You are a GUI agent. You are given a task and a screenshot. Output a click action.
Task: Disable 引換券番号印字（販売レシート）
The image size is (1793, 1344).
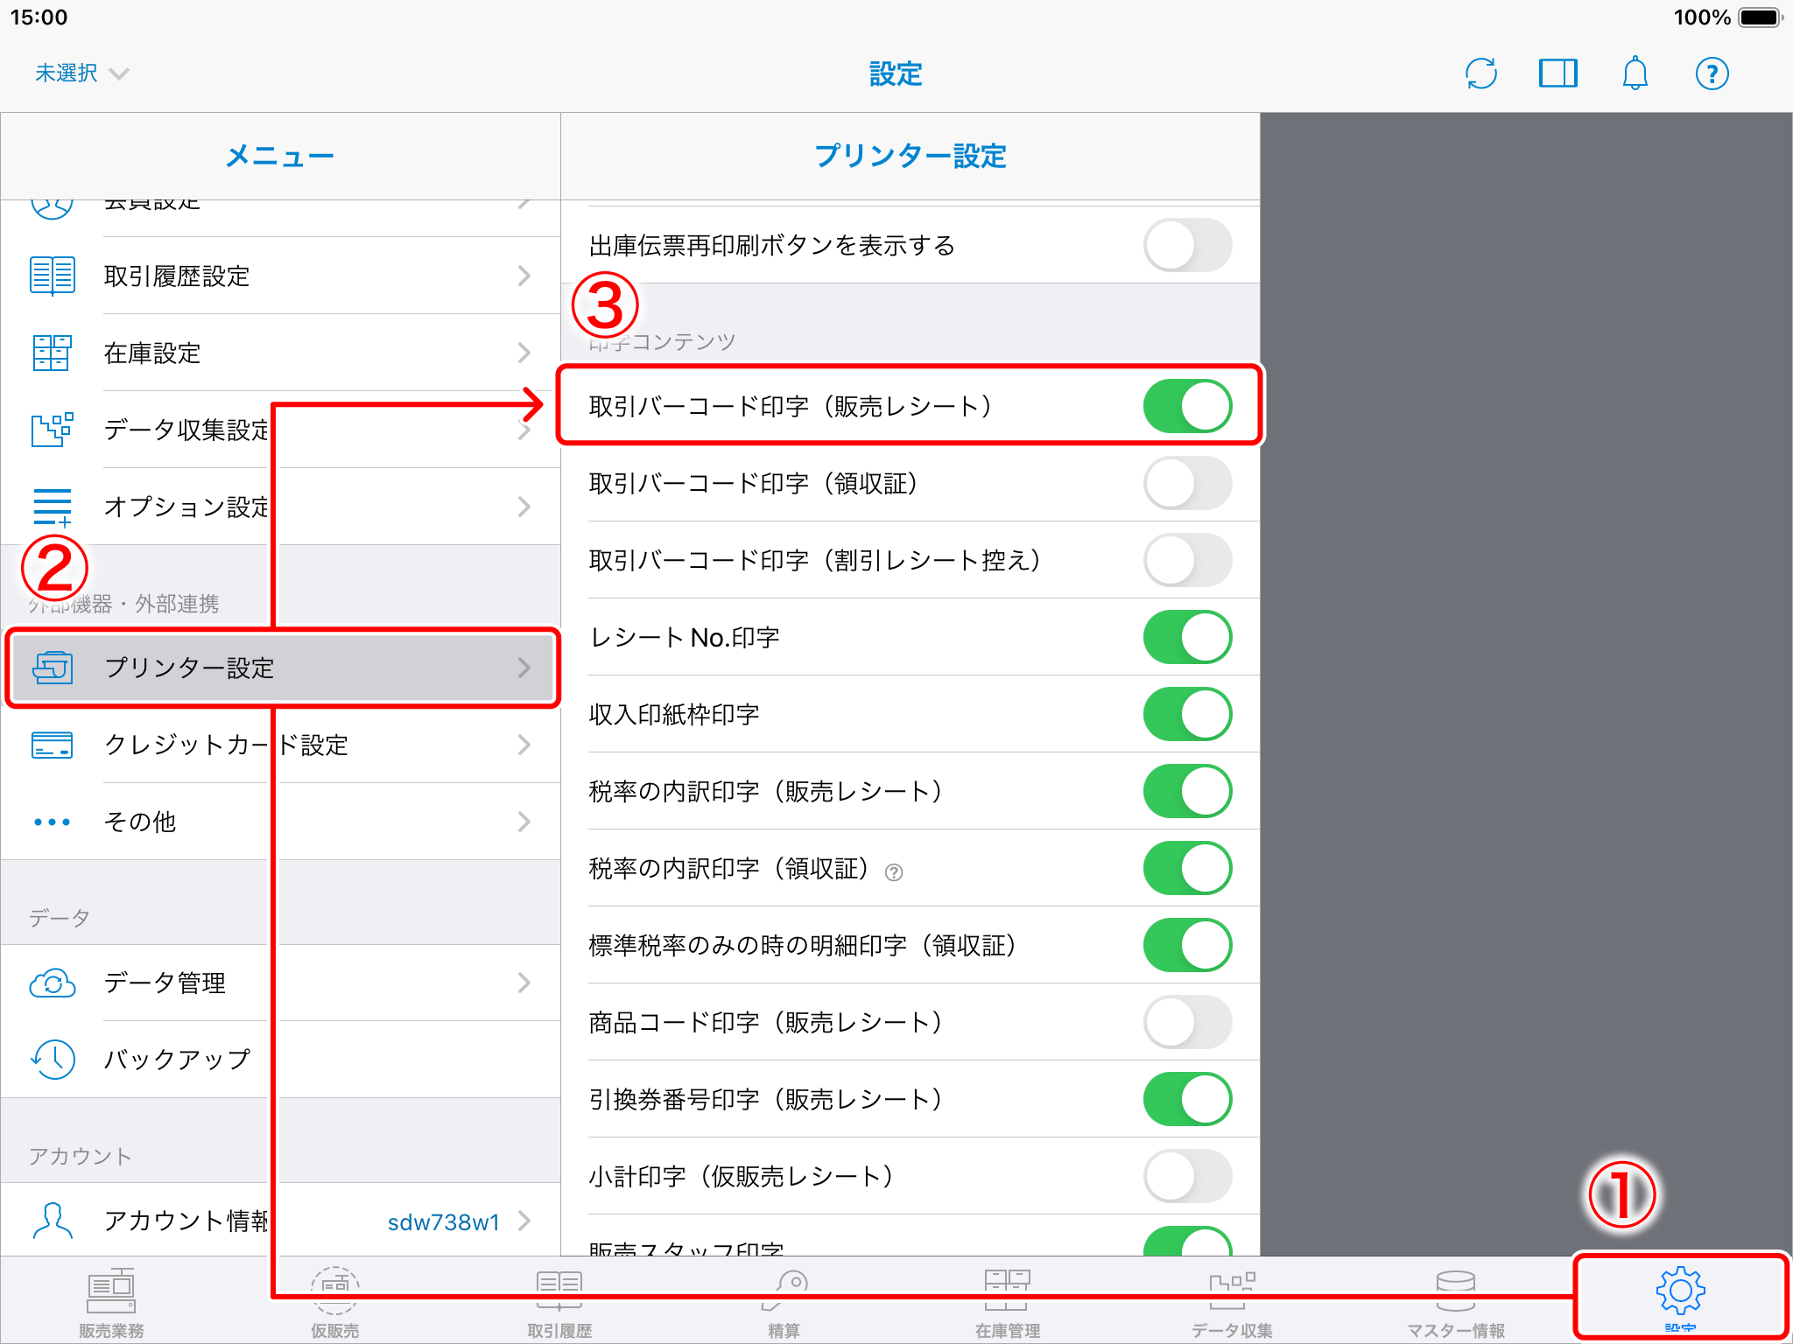pyautogui.click(x=1187, y=1099)
